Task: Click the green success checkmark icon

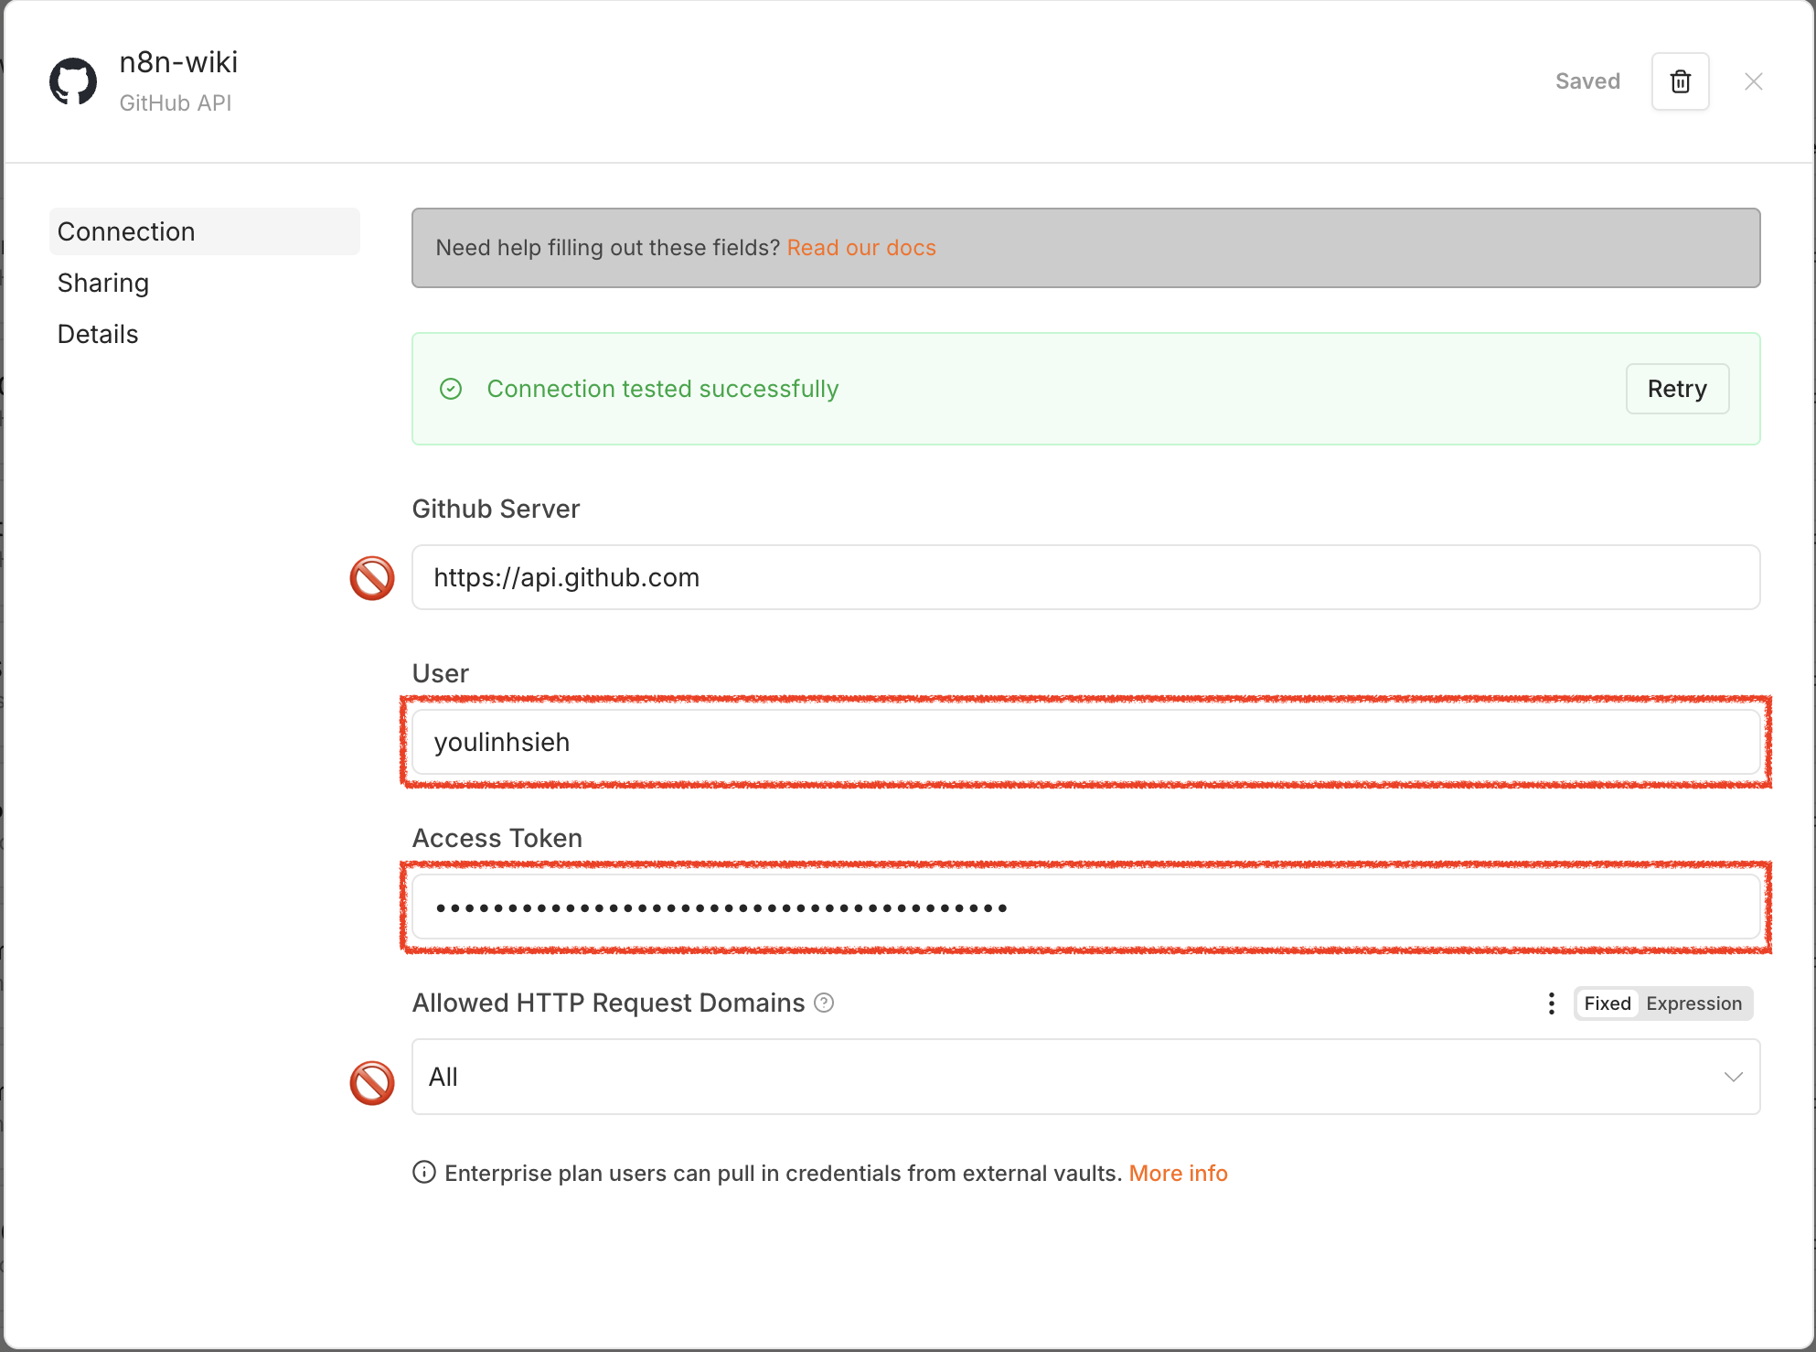Action: (451, 389)
